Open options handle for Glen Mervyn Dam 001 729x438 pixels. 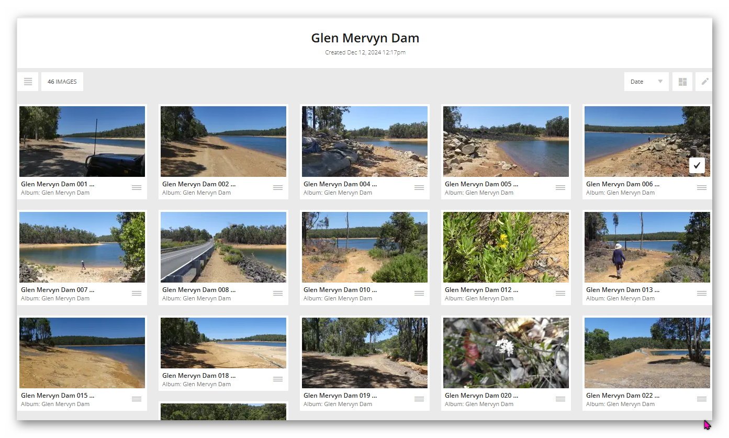point(137,187)
